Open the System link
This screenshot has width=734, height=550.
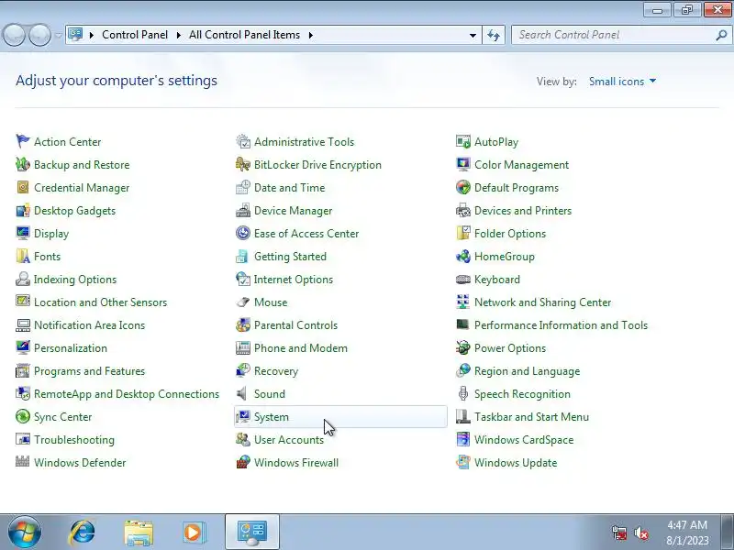(x=271, y=417)
